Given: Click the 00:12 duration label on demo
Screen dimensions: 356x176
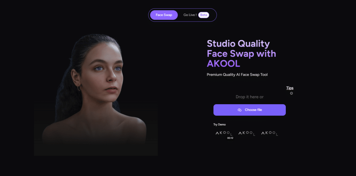Looking at the screenshot, I should point(230,138).
